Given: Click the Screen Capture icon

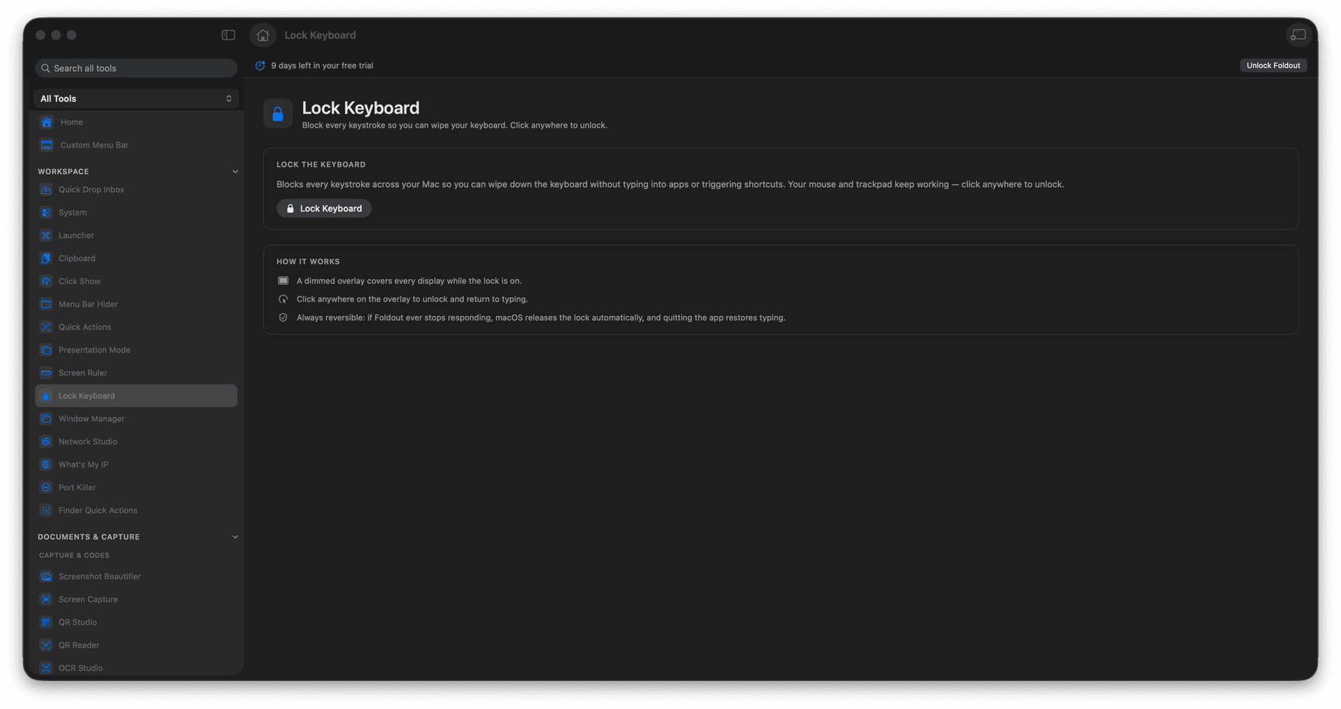Looking at the screenshot, I should (x=46, y=599).
